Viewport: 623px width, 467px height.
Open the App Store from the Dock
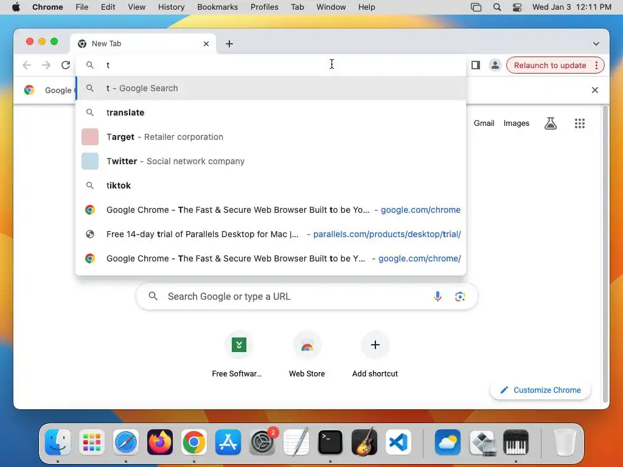(228, 442)
